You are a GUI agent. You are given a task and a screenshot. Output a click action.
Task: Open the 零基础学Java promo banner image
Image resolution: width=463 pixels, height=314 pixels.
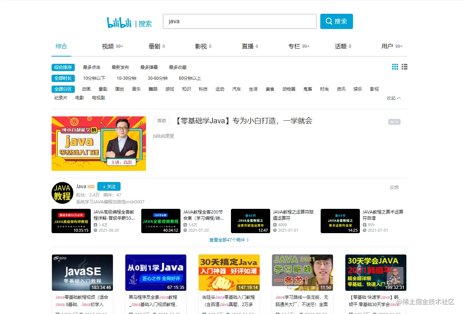click(99, 144)
